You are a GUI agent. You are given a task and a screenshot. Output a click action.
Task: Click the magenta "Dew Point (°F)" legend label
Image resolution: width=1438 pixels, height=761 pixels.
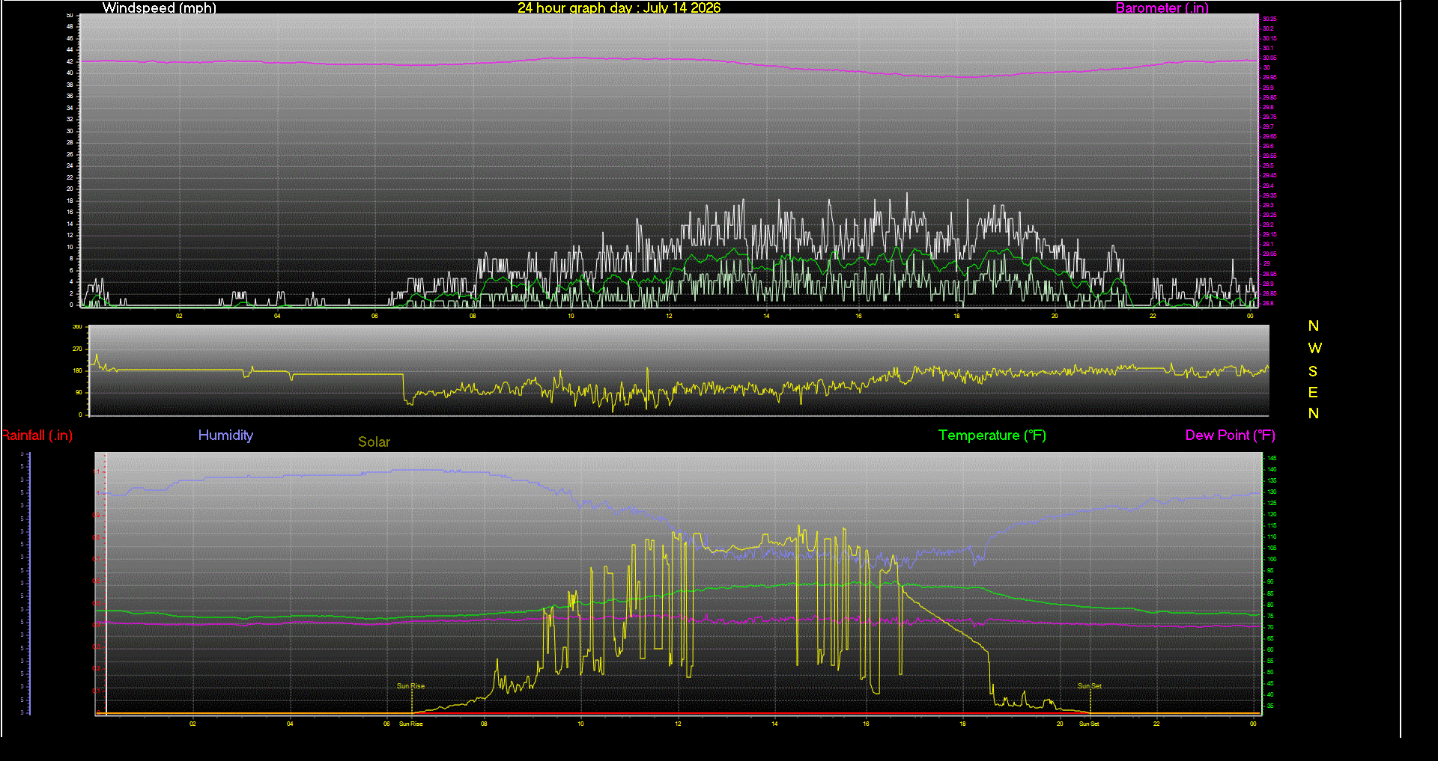point(1231,435)
